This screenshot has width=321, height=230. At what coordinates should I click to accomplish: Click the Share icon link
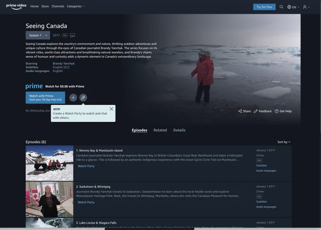pos(245,111)
